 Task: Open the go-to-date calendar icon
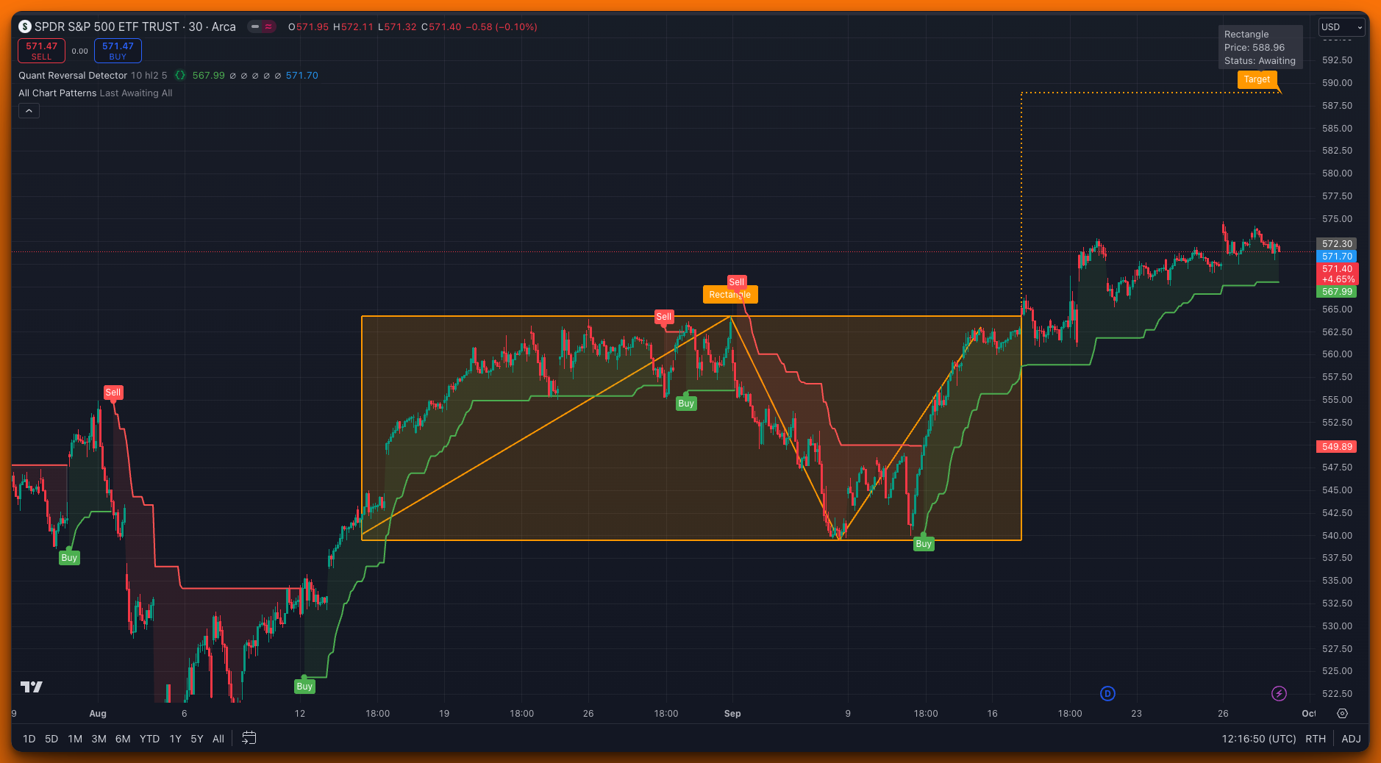click(x=249, y=738)
